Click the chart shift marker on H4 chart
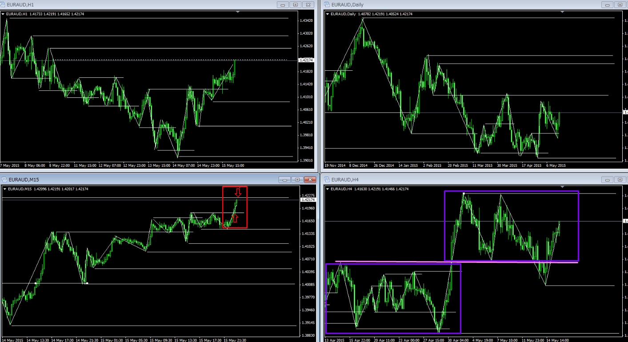 (x=563, y=186)
